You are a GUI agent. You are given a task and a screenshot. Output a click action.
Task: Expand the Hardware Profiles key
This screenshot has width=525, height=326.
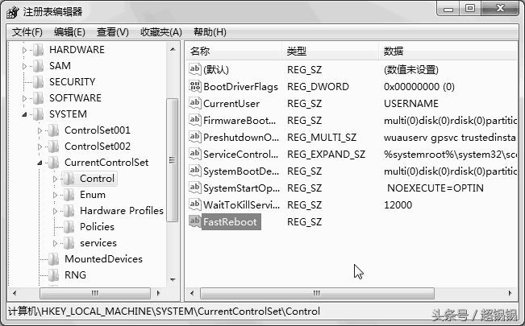coord(56,211)
